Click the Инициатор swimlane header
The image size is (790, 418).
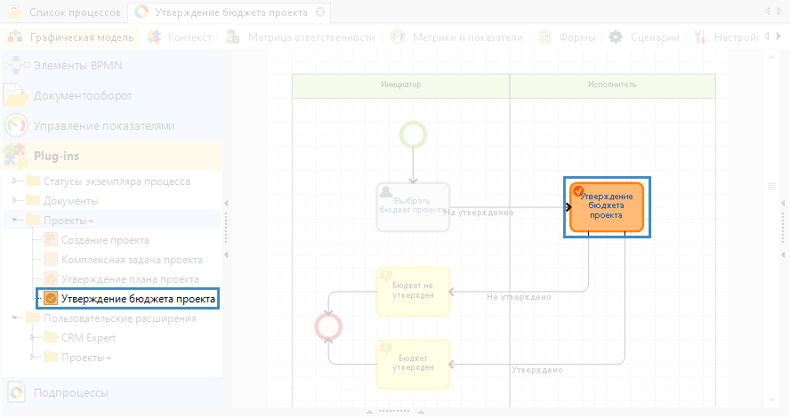click(x=400, y=84)
